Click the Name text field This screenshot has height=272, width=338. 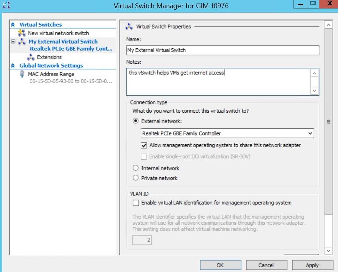pyautogui.click(x=222, y=50)
